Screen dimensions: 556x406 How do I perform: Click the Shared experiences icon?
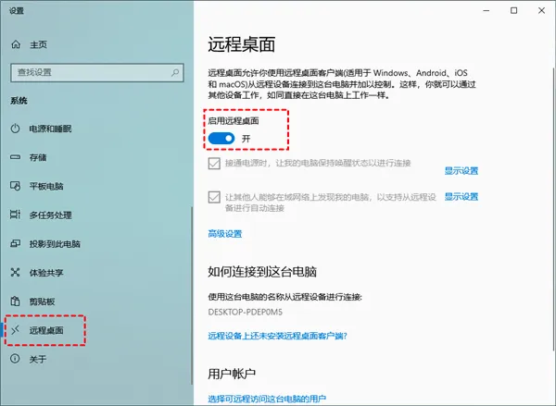coord(15,272)
